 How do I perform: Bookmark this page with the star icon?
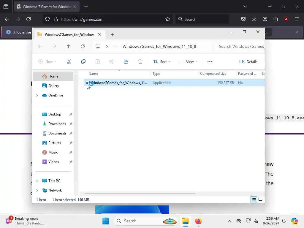pyautogui.click(x=168, y=19)
